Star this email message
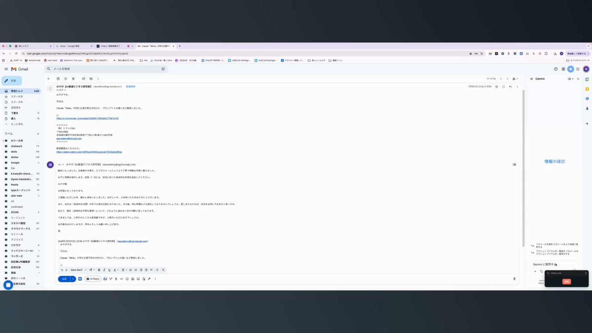 [497, 86]
